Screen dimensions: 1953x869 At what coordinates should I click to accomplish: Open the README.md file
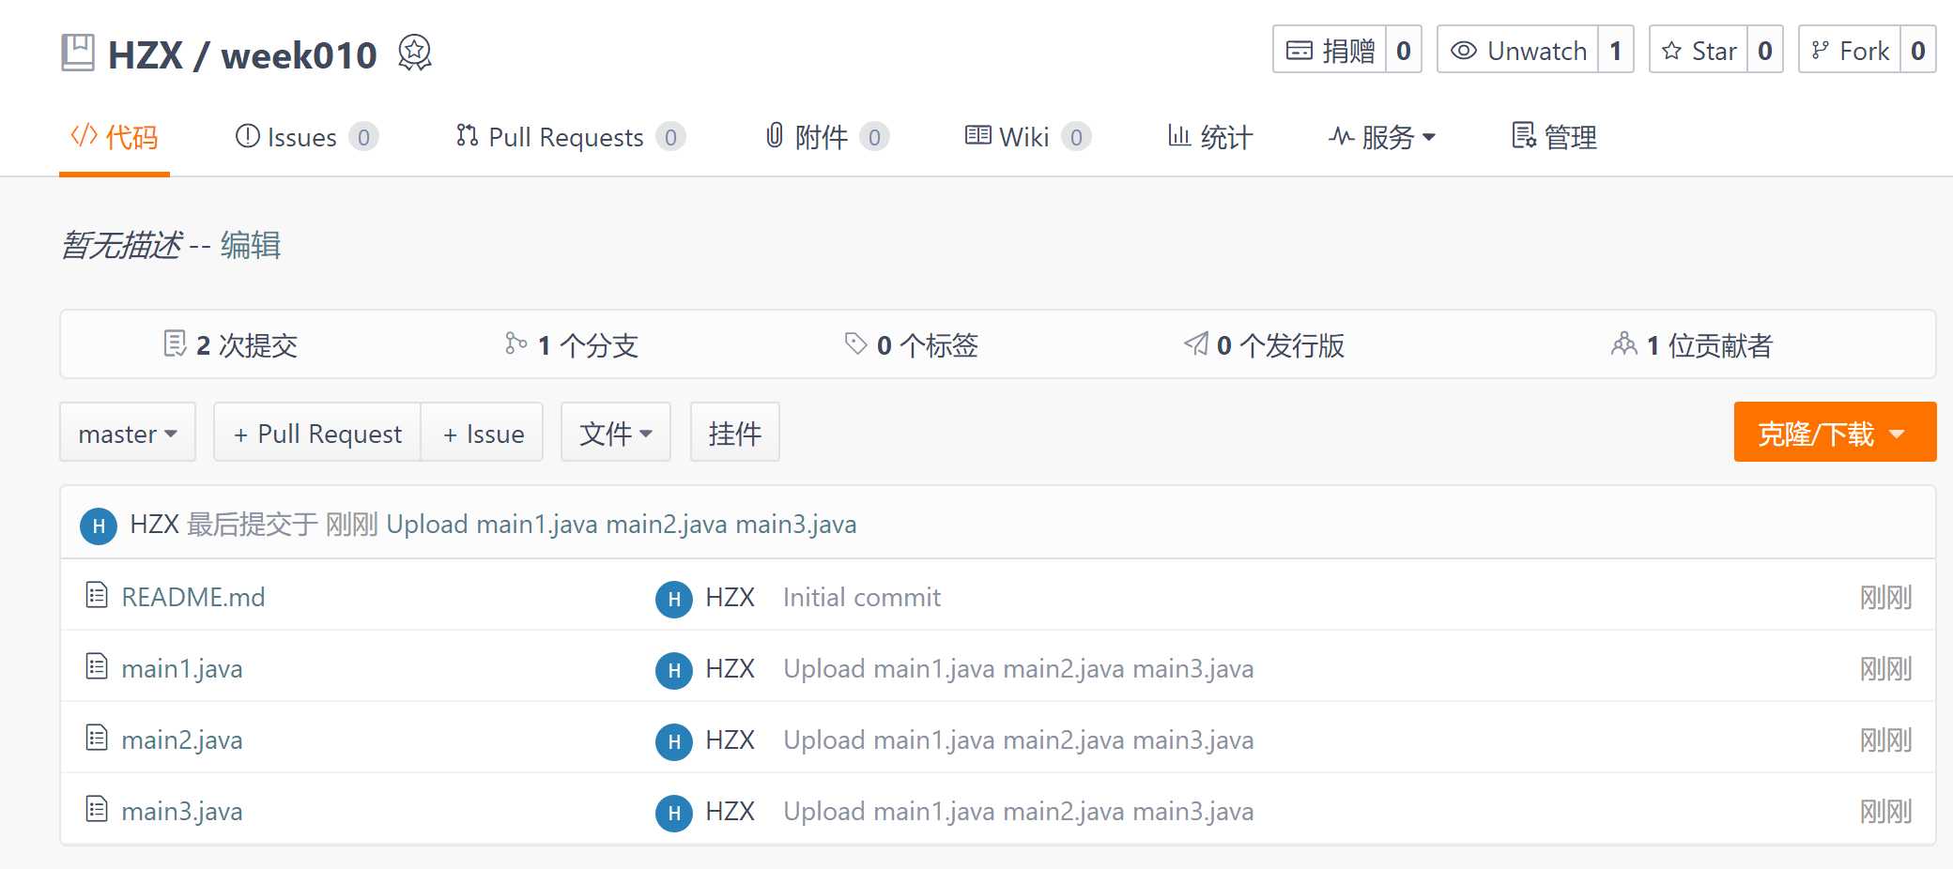(193, 597)
